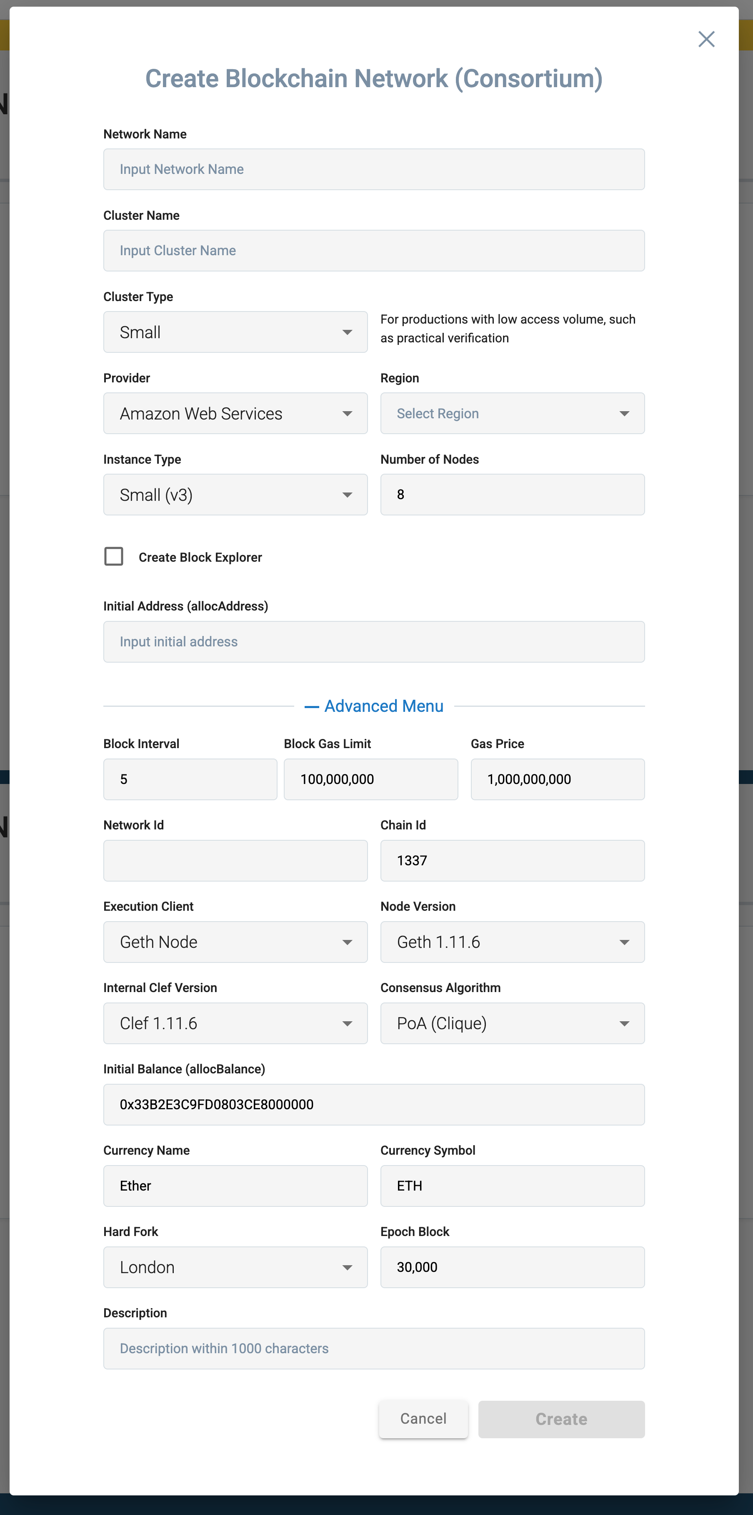Click the Block Interval field
The image size is (753, 1515).
[x=190, y=779]
